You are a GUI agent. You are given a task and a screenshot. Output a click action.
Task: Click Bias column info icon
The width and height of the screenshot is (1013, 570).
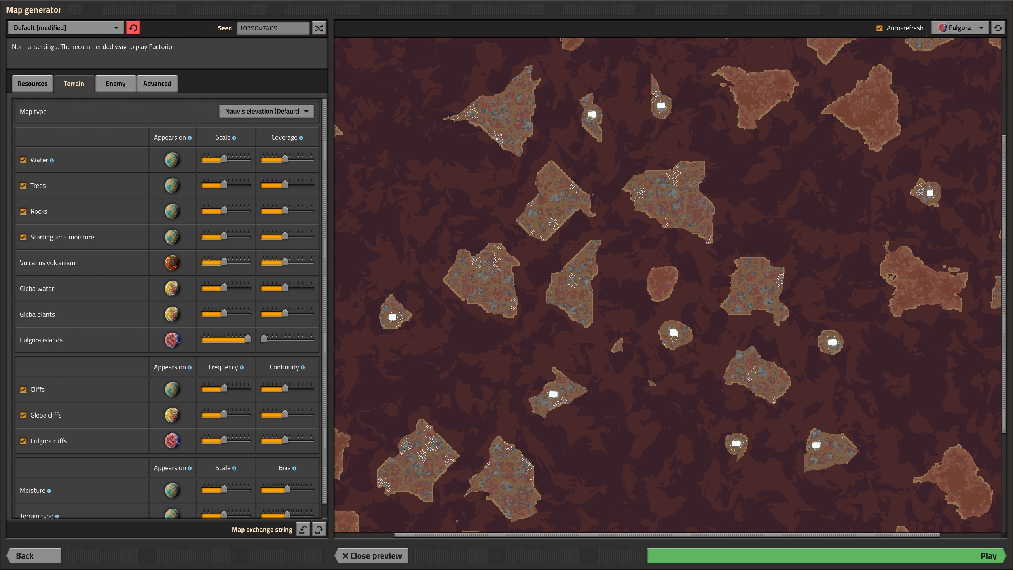pyautogui.click(x=294, y=468)
